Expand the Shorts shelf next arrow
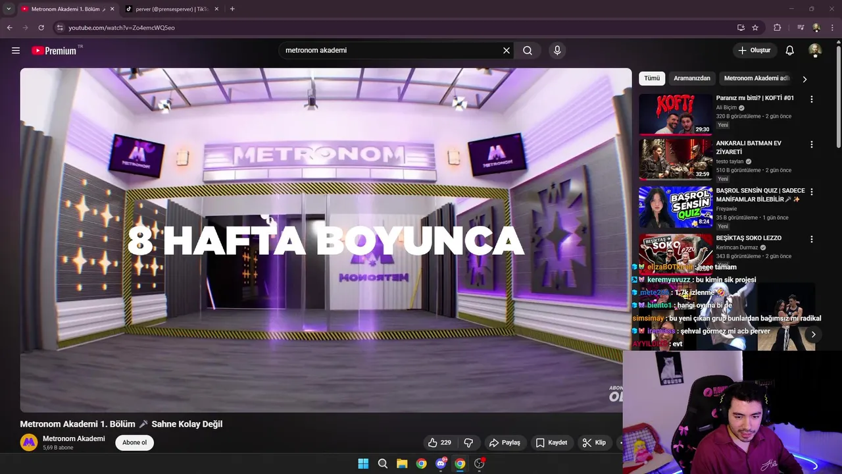Image resolution: width=842 pixels, height=474 pixels. point(813,334)
